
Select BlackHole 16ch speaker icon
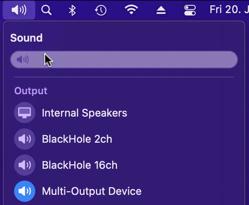(x=24, y=165)
